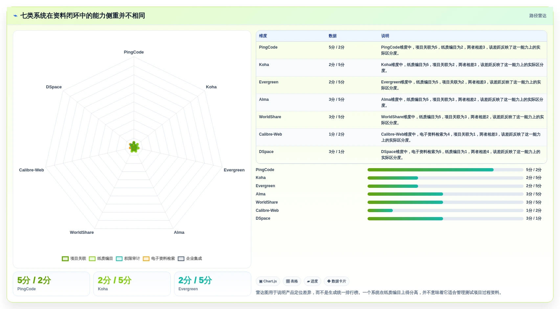Image resolution: width=560 pixels, height=309 pixels.
Task: Click the 1分 / 2分 value beside the Calibre-Web bar
Action: click(534, 210)
